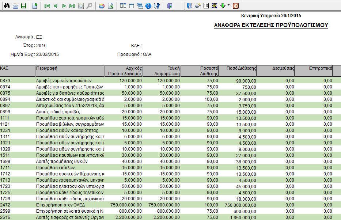Click the Επιτροπικά column header
341x220 pixels.
(x=314, y=71)
